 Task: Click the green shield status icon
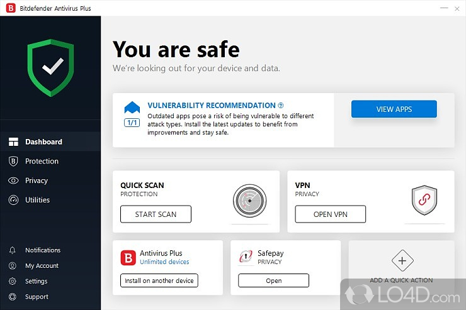pyautogui.click(x=50, y=68)
